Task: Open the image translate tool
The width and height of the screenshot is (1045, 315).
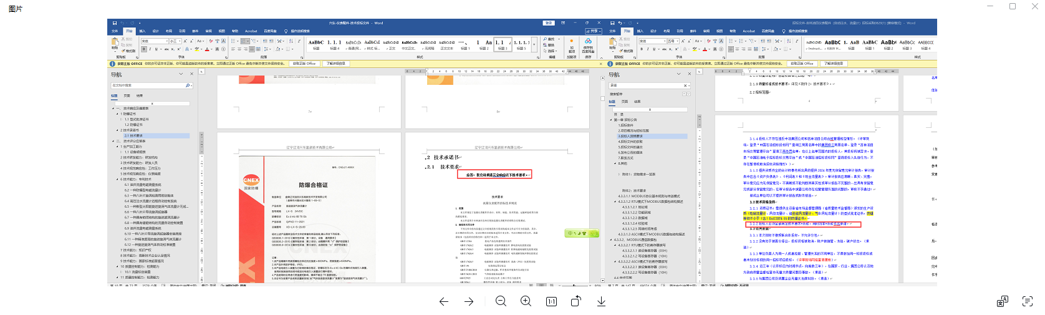Action: pos(1003,301)
